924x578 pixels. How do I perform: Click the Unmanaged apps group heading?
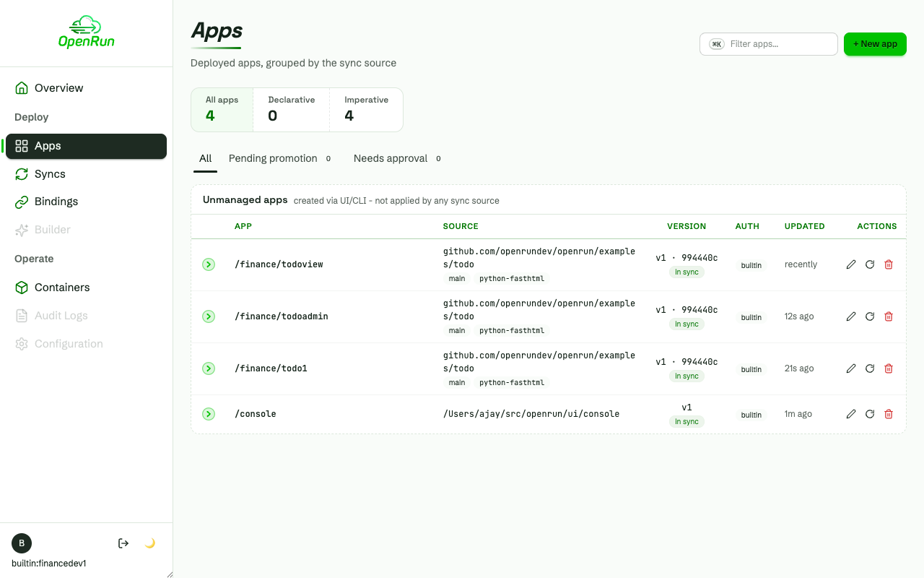click(245, 200)
